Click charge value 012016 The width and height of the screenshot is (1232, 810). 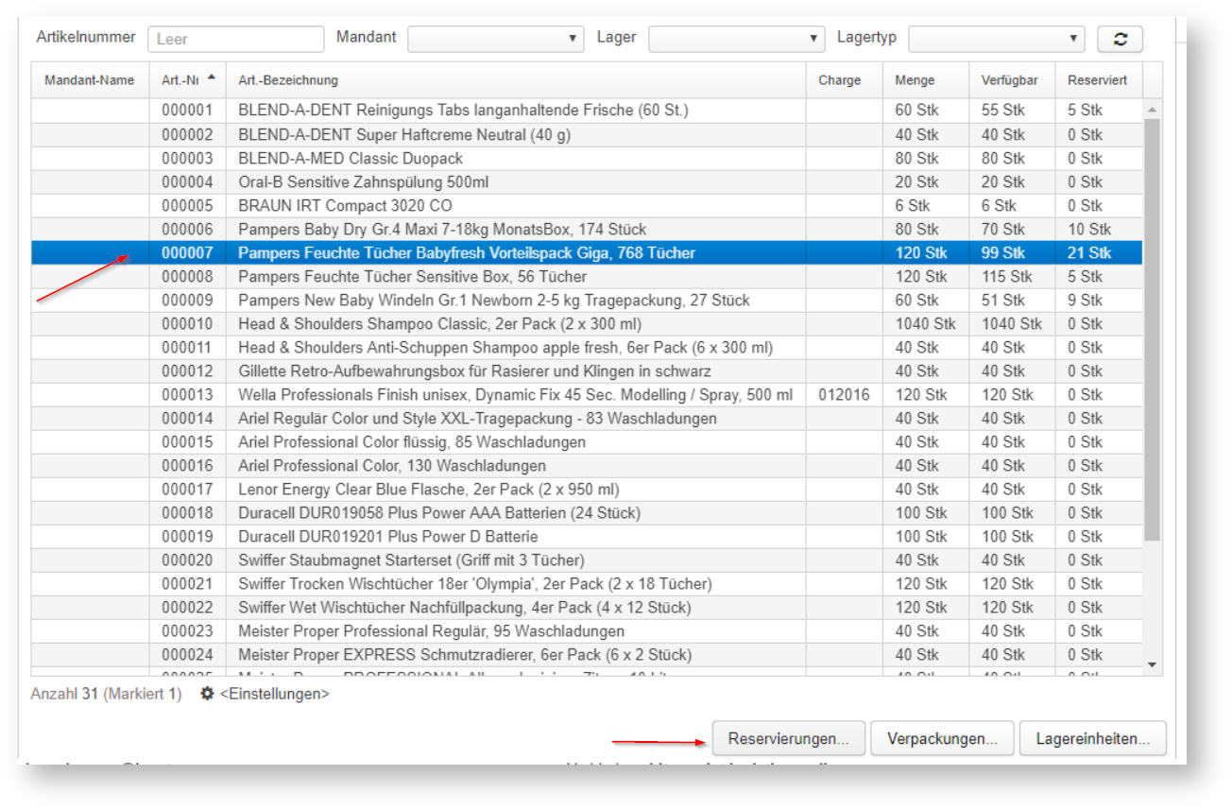tap(844, 394)
